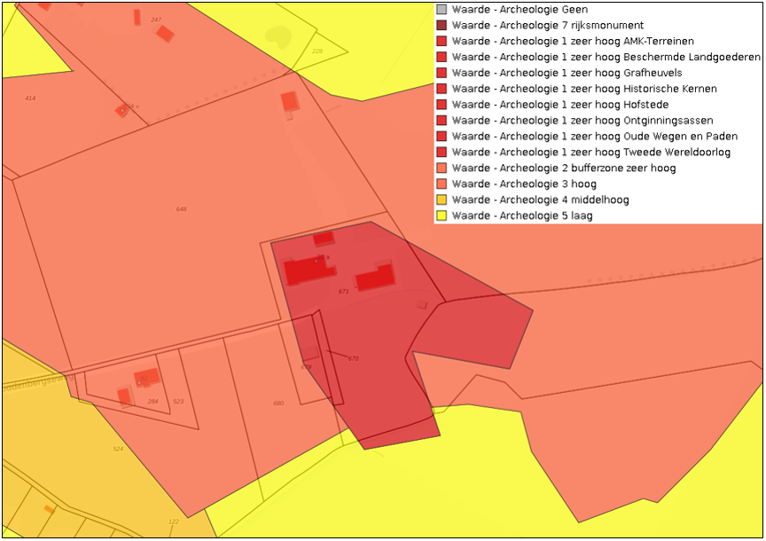Viewport: 766px width, 541px height.
Task: Click the Tweede Wereldoorlog legend swatch
Action: (442, 152)
